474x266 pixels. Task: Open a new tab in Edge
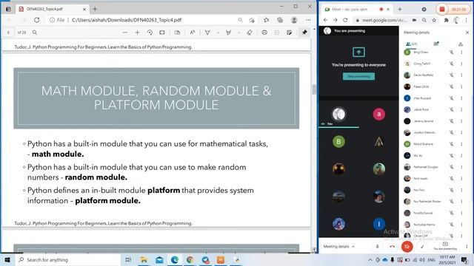point(95,9)
